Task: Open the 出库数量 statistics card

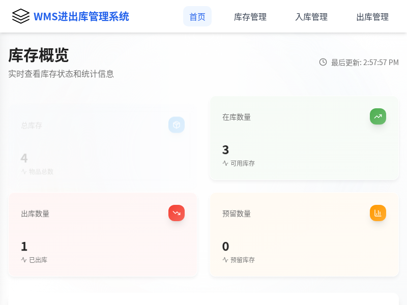Action: (x=103, y=234)
